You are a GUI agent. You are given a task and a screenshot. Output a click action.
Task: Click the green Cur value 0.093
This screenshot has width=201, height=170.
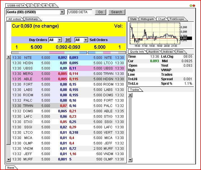click(x=155, y=61)
